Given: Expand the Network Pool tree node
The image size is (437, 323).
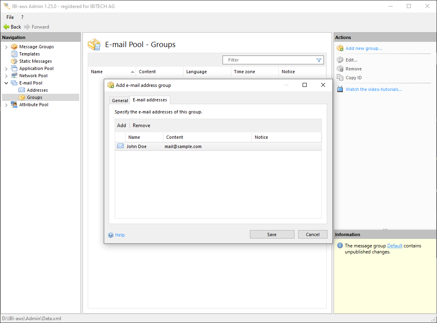Looking at the screenshot, I should [6, 76].
